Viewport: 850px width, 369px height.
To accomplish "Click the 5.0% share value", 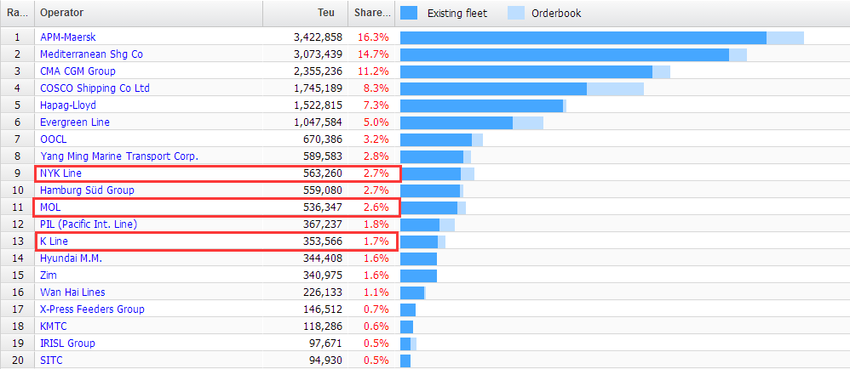I will (376, 122).
